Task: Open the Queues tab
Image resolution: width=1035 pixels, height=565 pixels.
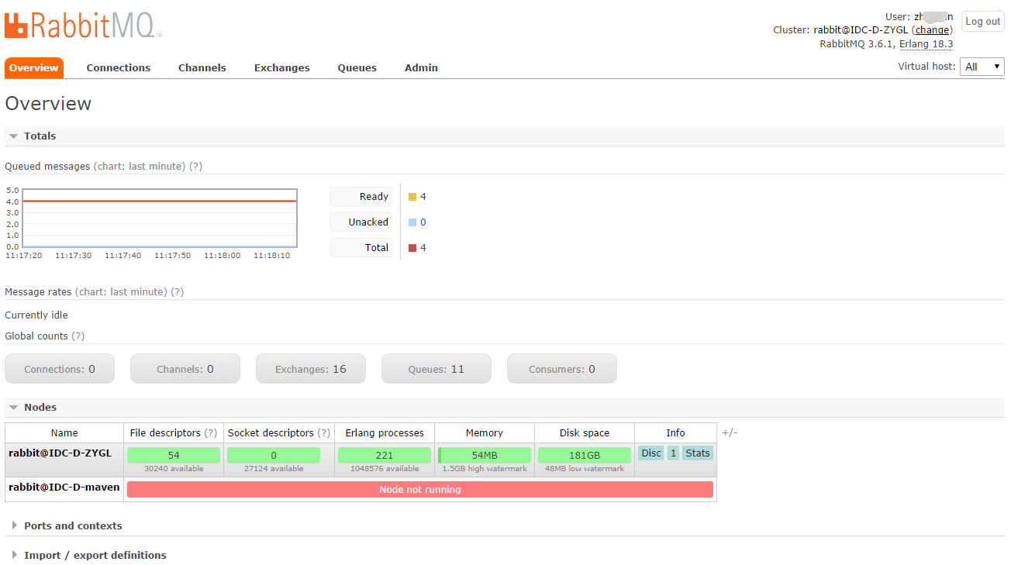Action: [357, 67]
